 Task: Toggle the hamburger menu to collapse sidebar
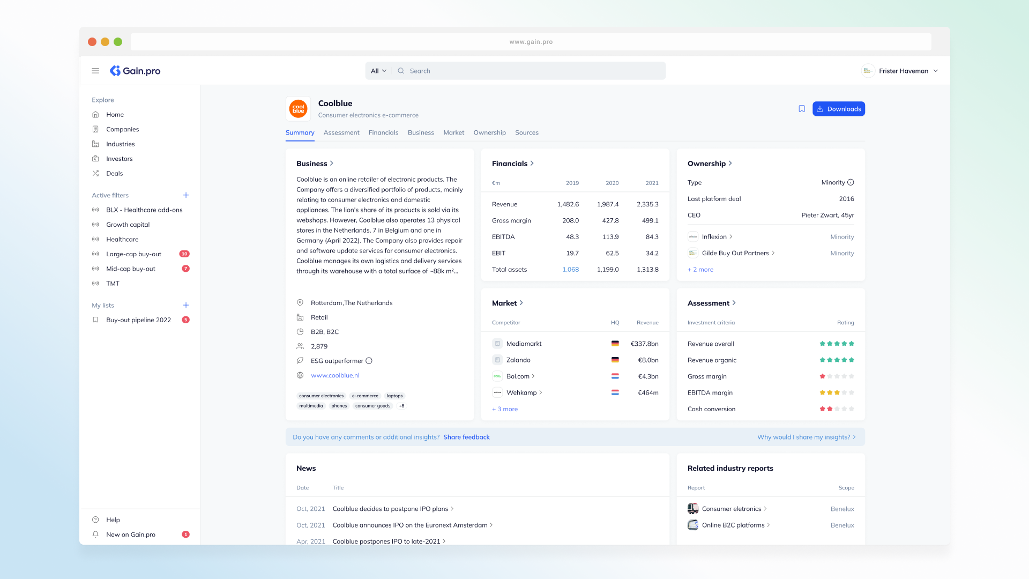95,70
